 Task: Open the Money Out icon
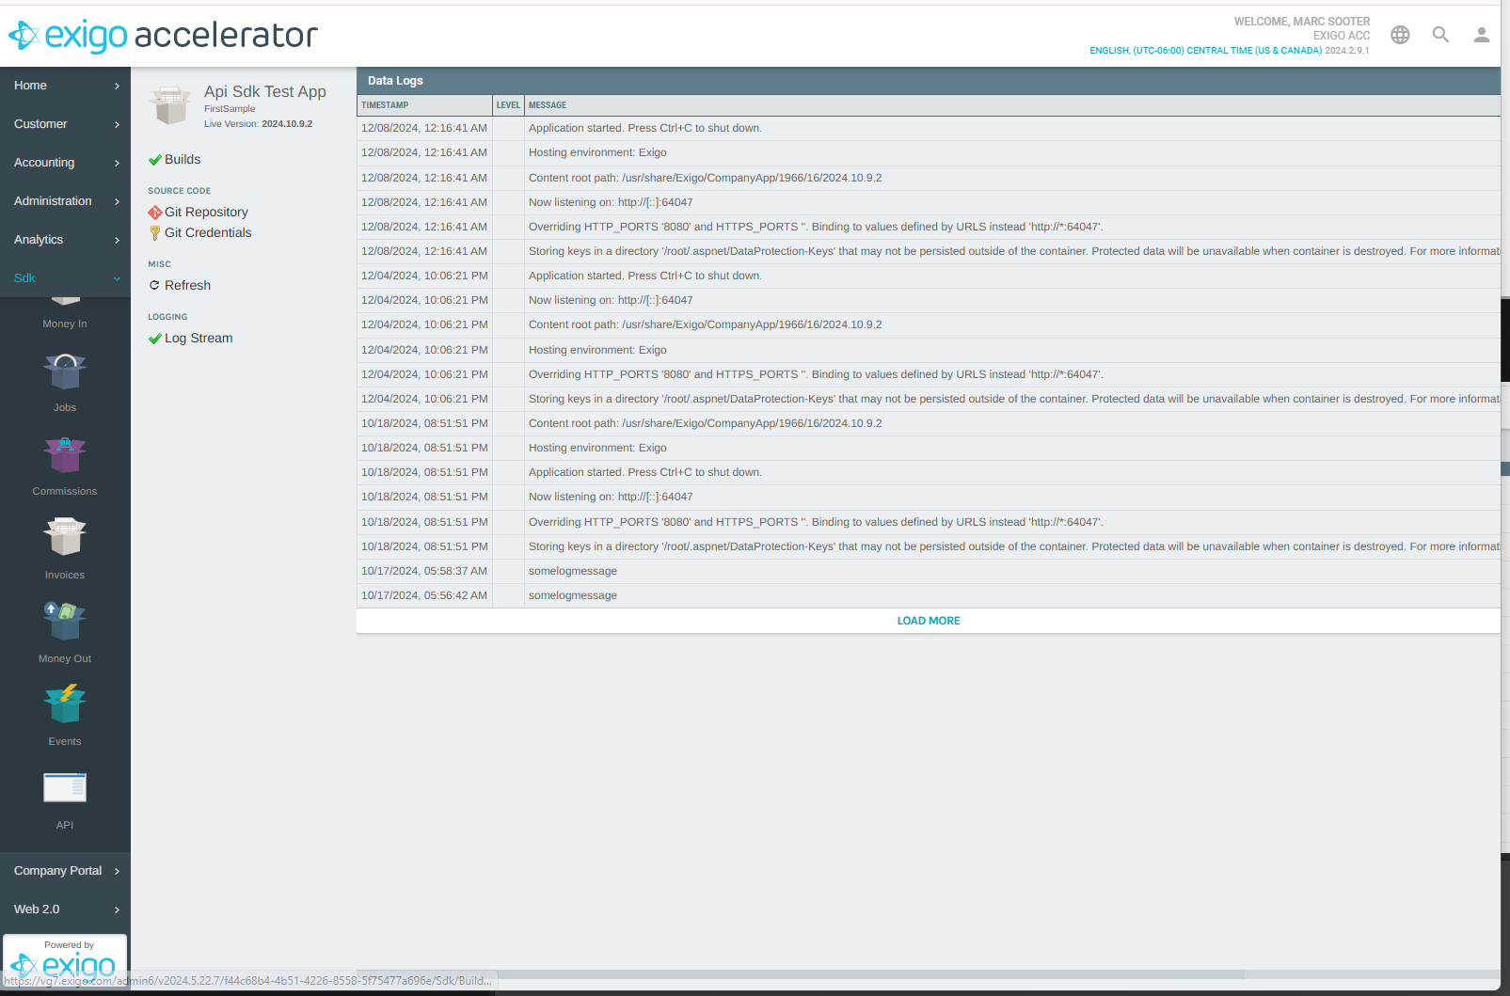coord(65,622)
